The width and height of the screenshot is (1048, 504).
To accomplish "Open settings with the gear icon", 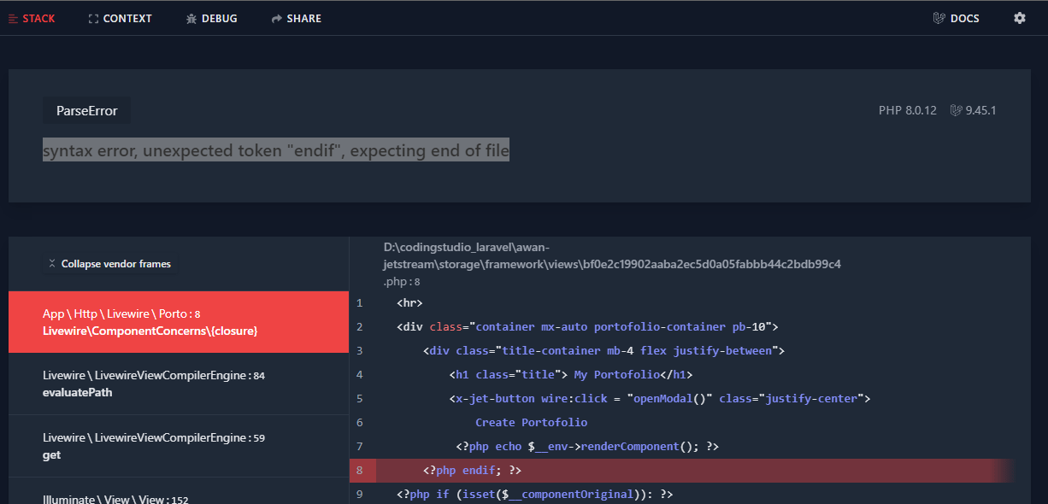I will click(x=1020, y=17).
